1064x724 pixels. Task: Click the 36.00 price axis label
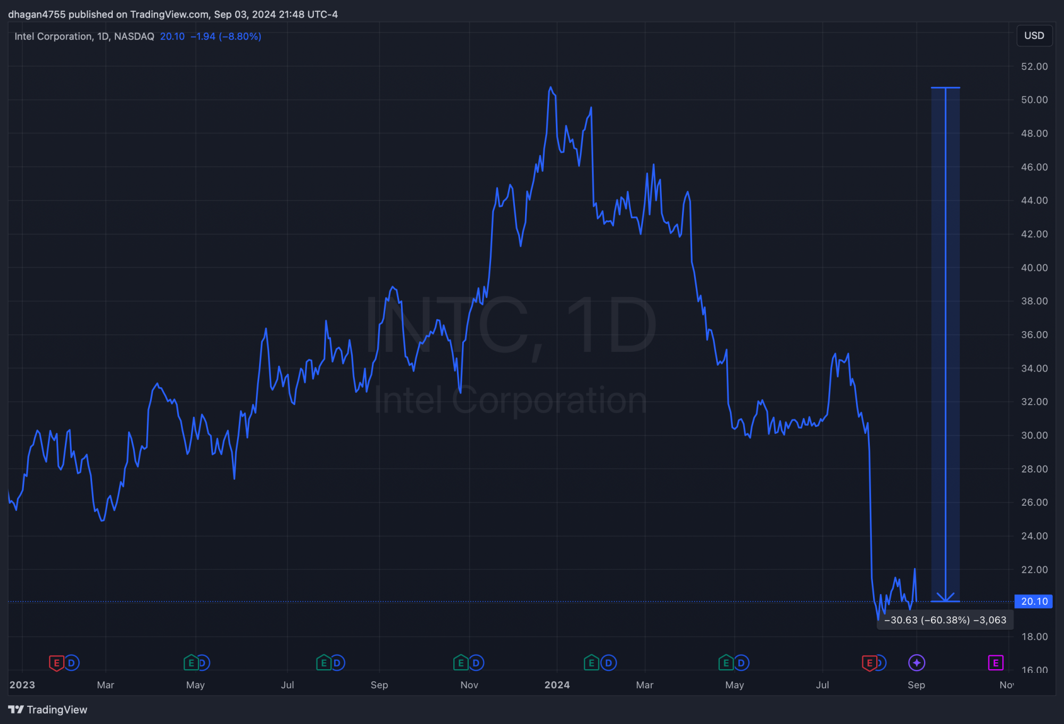point(1034,335)
